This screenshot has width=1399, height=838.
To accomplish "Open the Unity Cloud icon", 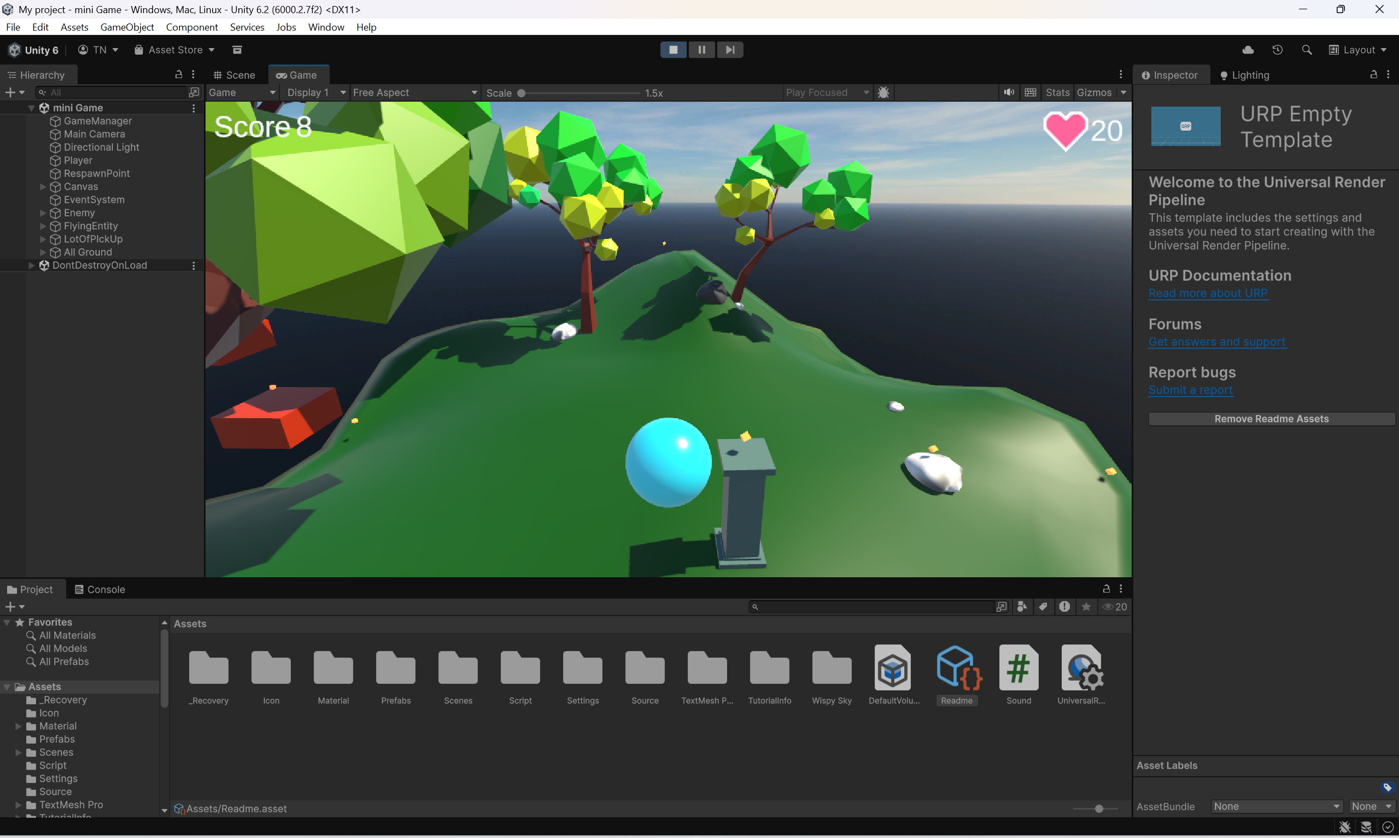I will [1248, 50].
